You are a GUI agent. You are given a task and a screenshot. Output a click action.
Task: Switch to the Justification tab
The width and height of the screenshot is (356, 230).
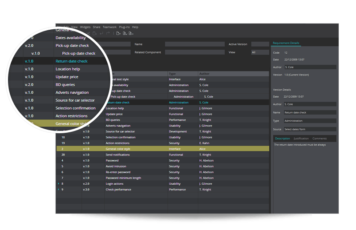pos(301,139)
